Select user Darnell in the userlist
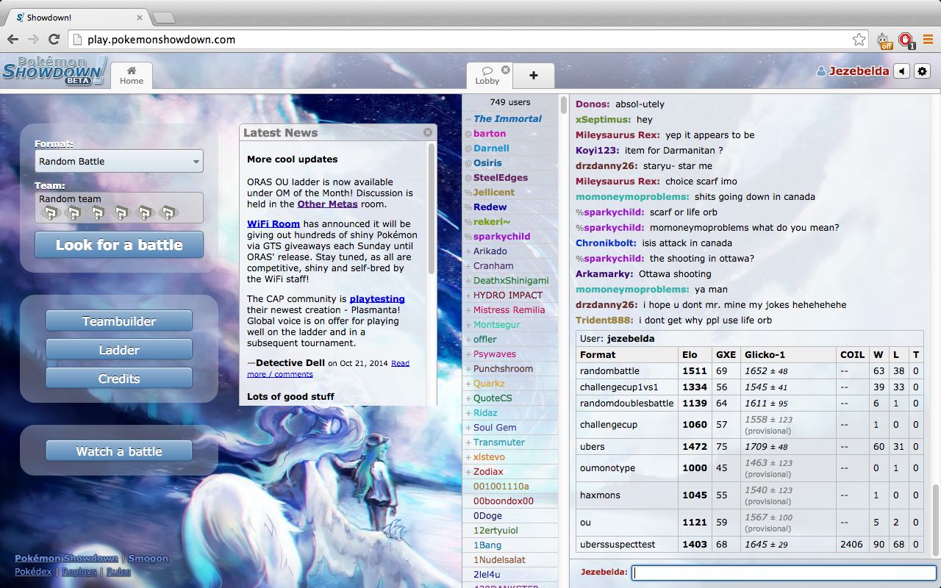Screen dimensions: 941x588 tap(510, 148)
